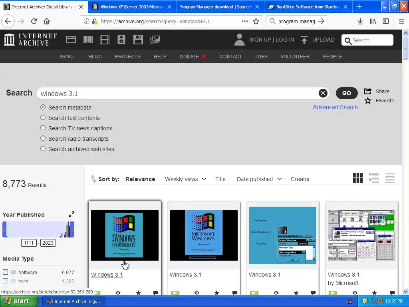Viewport: 409px width, 307px height.
Task: Select Search TV news captions option
Action: click(43, 128)
